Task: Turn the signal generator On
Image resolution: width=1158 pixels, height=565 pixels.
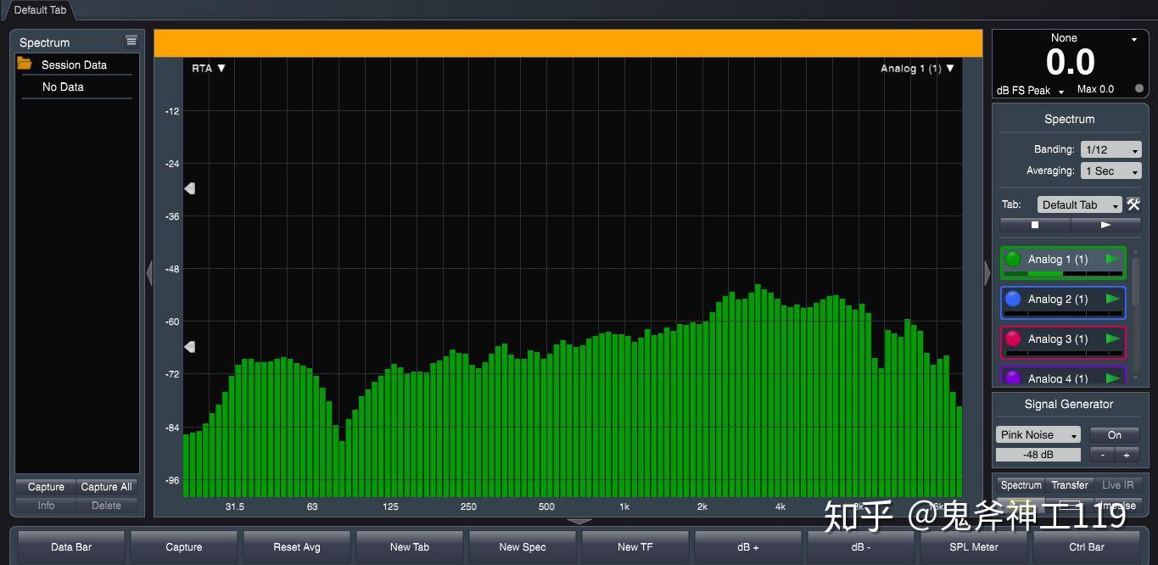Action: pos(1114,434)
